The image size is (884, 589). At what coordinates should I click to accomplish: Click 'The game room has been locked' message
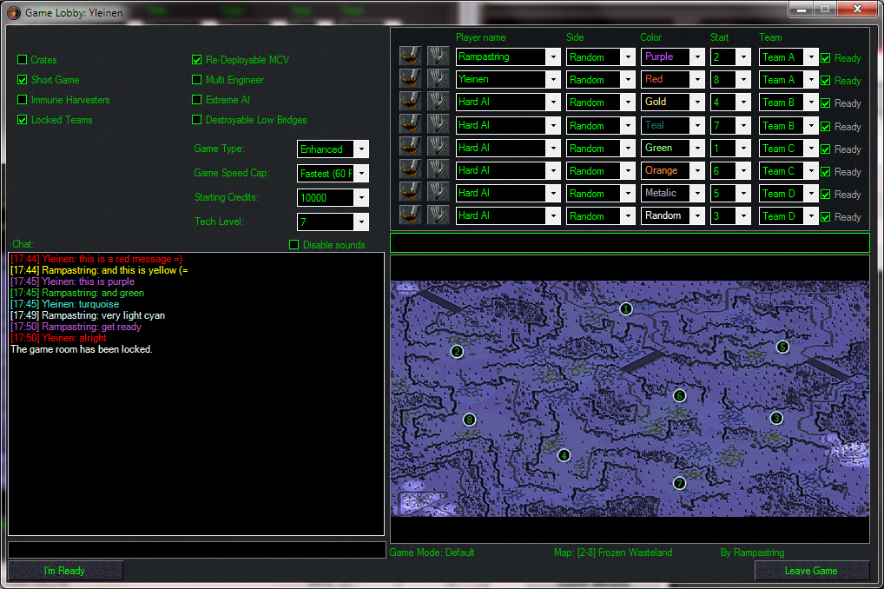pyautogui.click(x=81, y=349)
